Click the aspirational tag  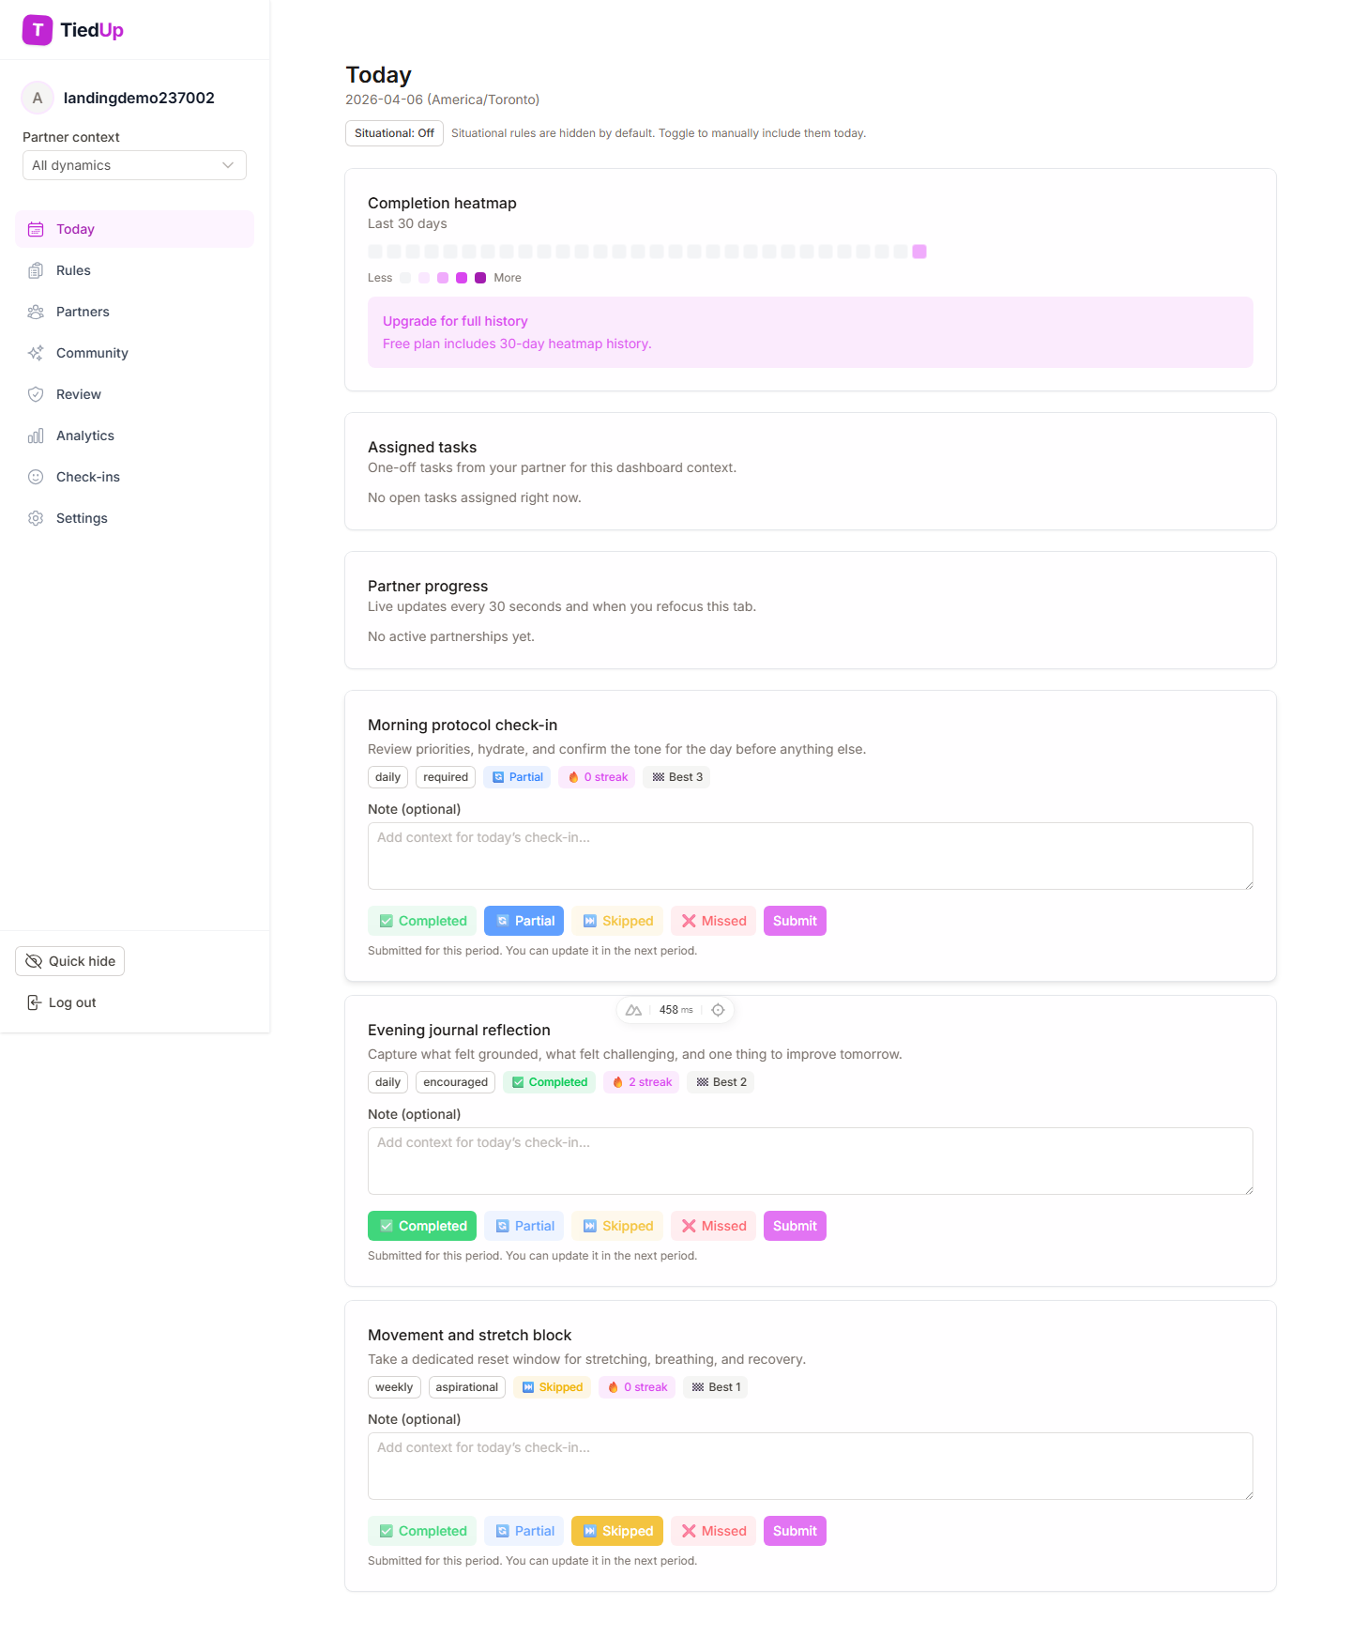point(467,1387)
